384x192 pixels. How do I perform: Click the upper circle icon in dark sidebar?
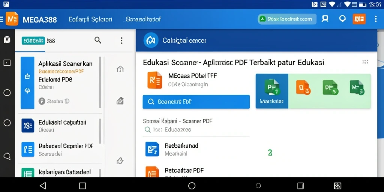pyautogui.click(x=7, y=92)
